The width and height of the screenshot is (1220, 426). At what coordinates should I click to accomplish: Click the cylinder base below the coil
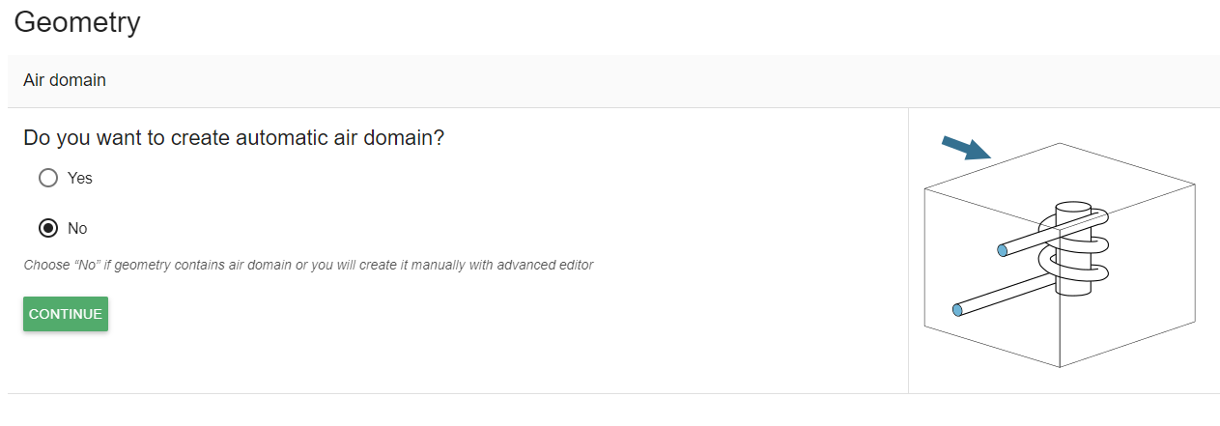(x=1072, y=286)
